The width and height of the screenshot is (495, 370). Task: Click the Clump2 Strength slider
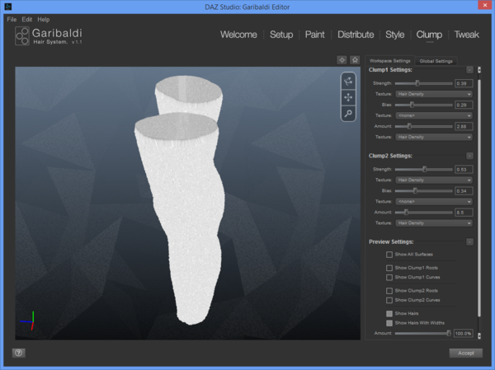(x=424, y=170)
